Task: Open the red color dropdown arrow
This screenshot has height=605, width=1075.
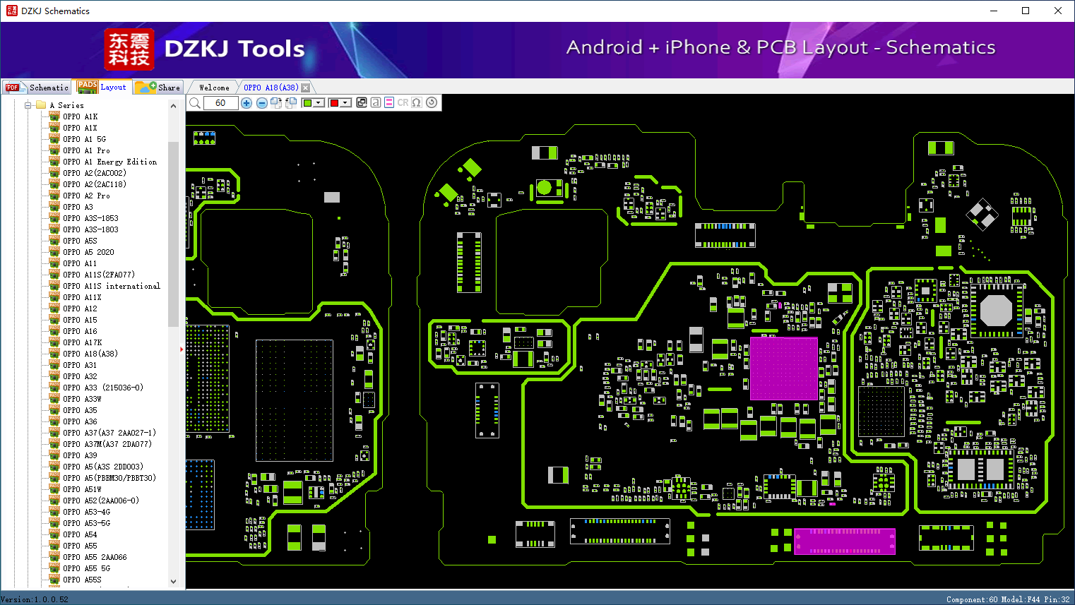Action: click(x=345, y=103)
